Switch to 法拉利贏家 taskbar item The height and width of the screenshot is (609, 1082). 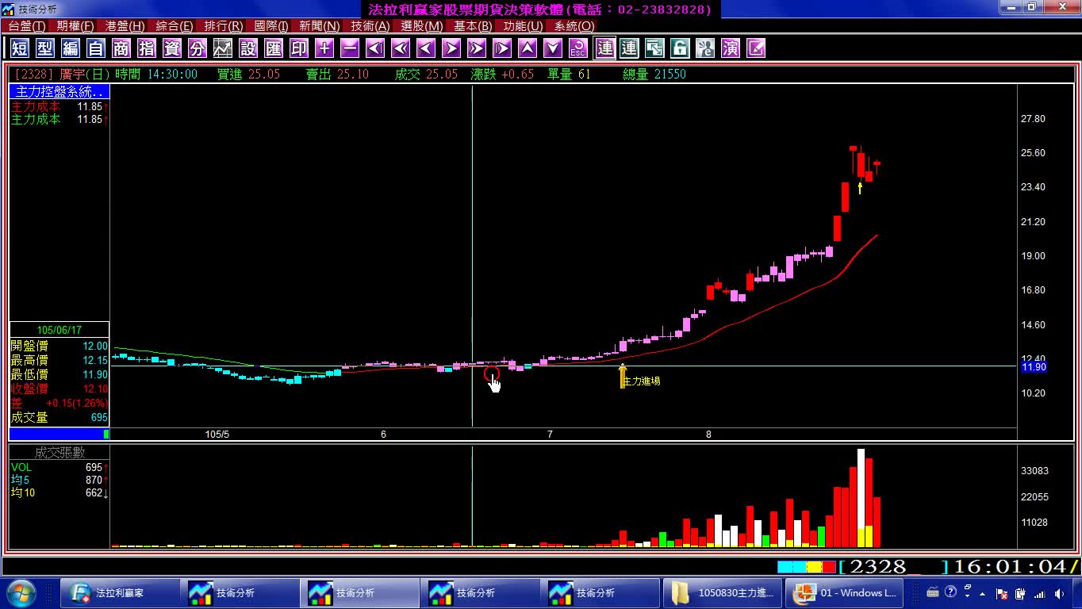(x=119, y=592)
